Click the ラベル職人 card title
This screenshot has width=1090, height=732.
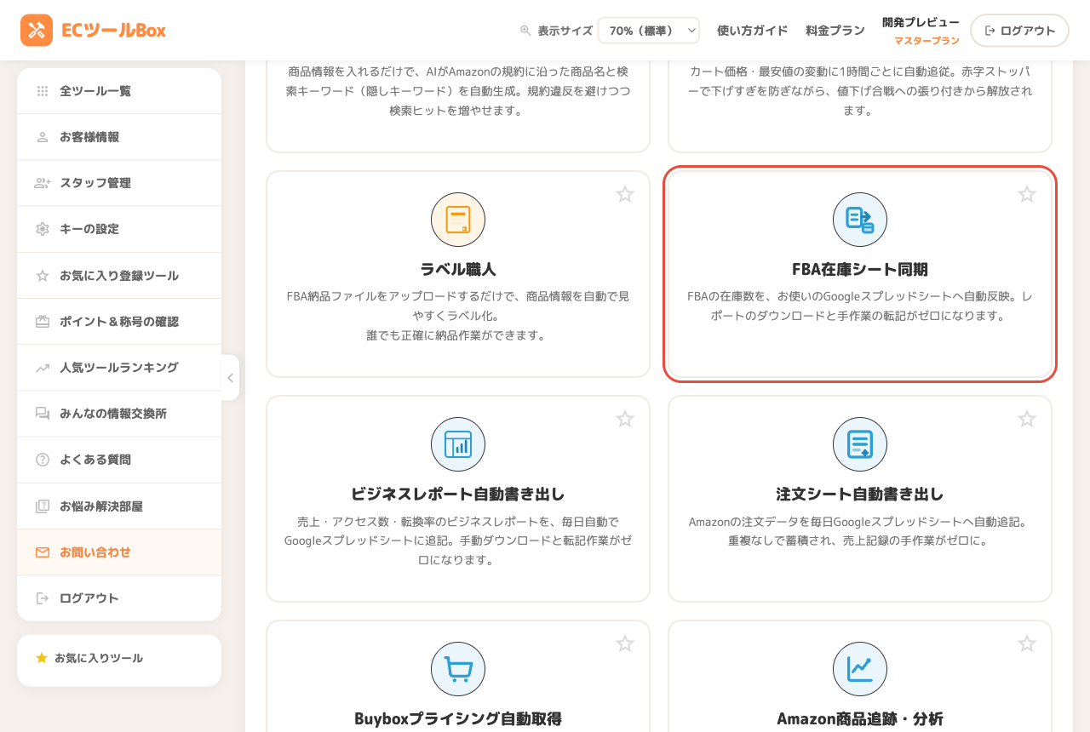click(x=458, y=270)
